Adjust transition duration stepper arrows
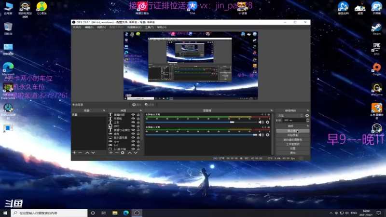 click(x=307, y=120)
